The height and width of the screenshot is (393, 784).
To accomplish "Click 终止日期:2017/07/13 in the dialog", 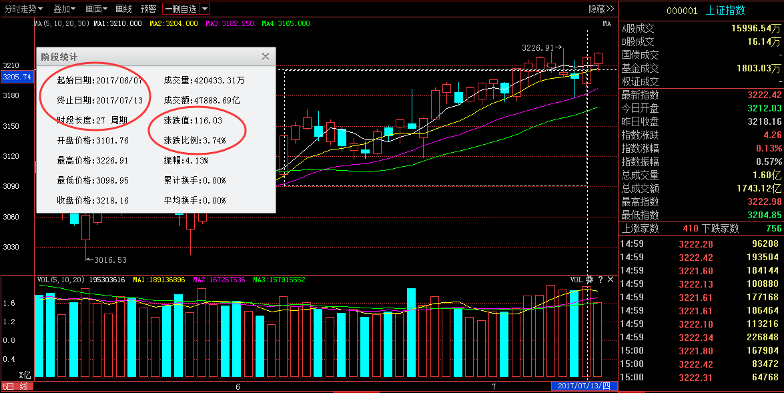I will tap(99, 100).
